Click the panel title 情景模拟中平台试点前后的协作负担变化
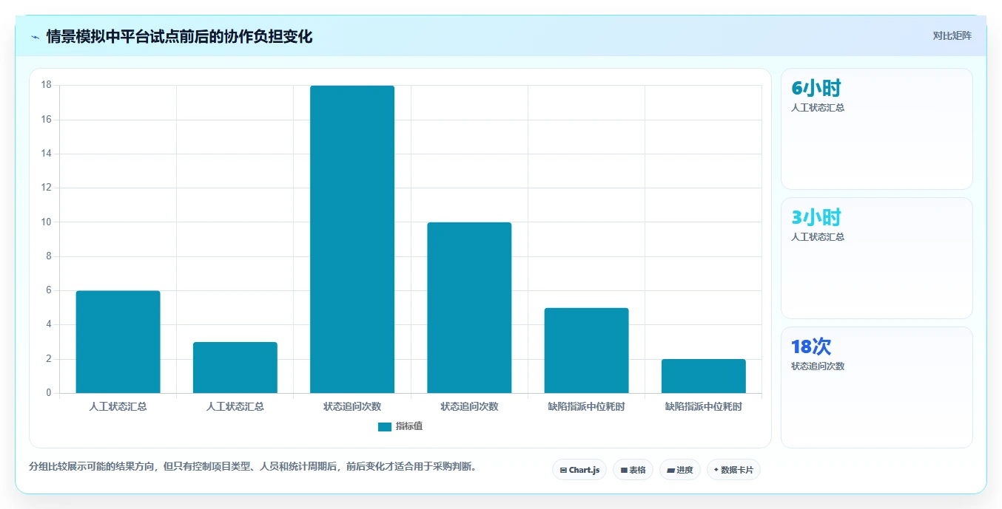1002x509 pixels. 180,36
